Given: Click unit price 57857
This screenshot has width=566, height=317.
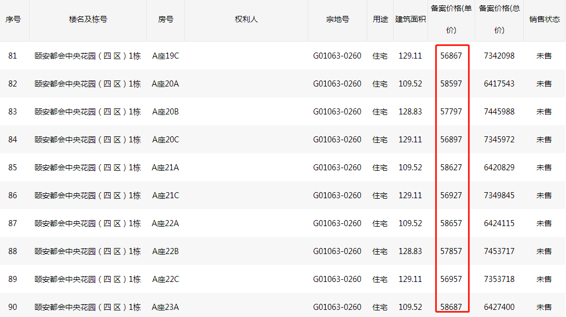Looking at the screenshot, I should click(x=451, y=251).
